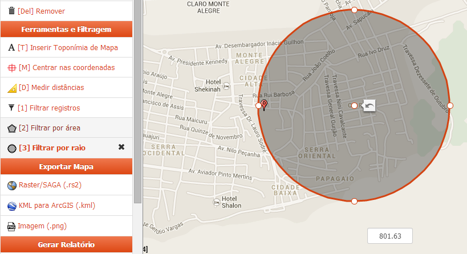Click the red location pin marker

coord(264,104)
